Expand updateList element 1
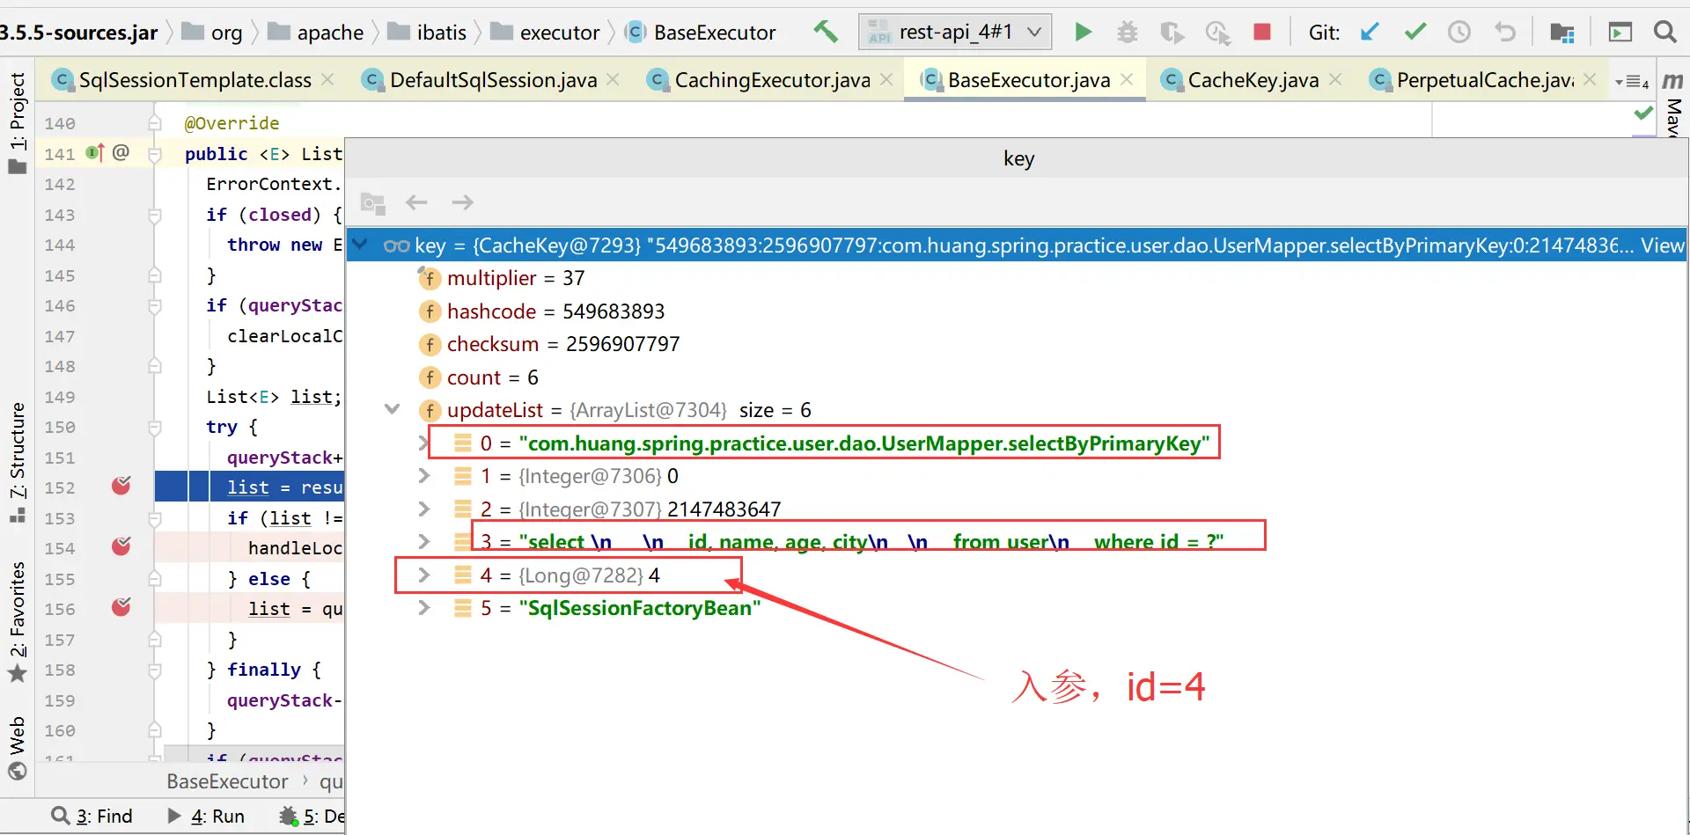This screenshot has height=835, width=1690. [x=424, y=476]
